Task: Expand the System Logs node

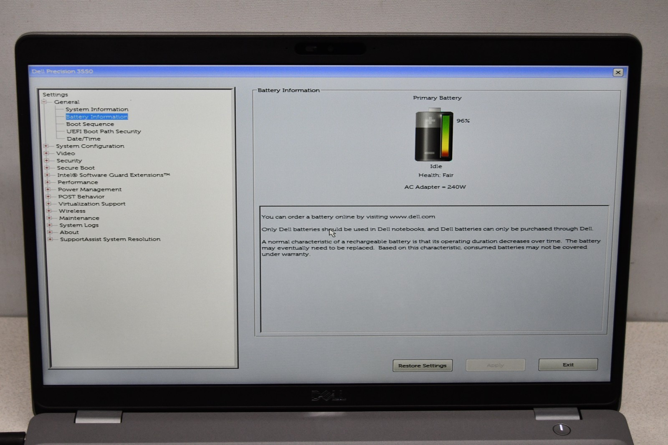Action: point(50,225)
